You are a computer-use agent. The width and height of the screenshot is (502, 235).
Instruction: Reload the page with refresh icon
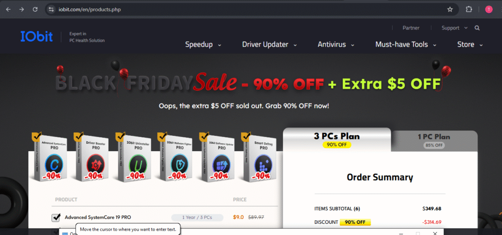pos(35,9)
